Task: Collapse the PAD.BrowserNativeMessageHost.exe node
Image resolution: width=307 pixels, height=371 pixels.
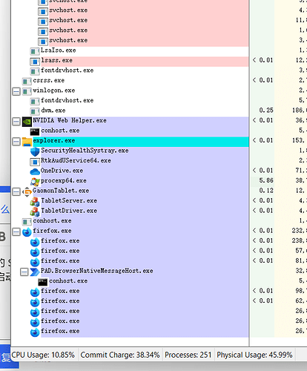Action: [x=24, y=272]
